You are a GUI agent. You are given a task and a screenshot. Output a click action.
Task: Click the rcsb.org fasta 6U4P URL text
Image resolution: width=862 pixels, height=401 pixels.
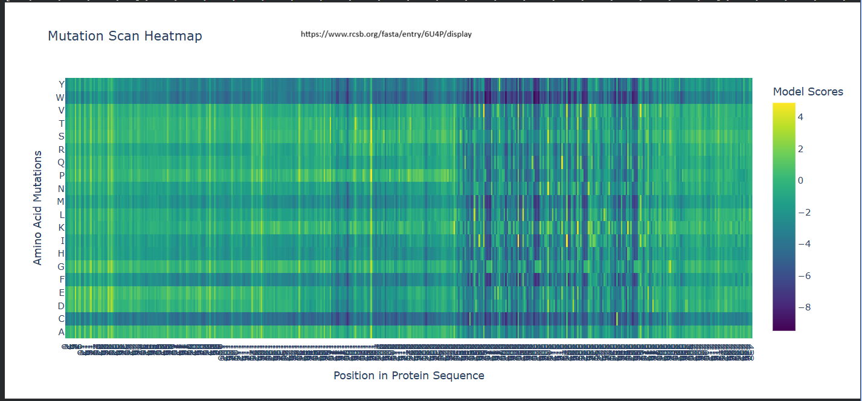[386, 34]
